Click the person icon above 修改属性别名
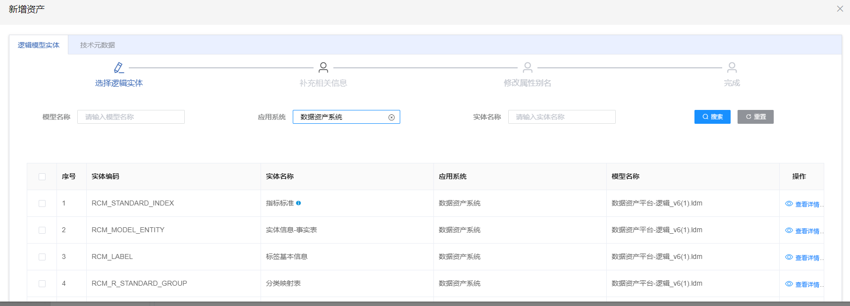Screen dimensions: 850x306 [528, 67]
